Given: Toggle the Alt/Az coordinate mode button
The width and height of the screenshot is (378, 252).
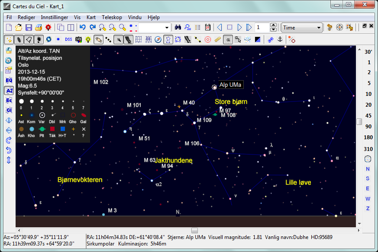Looking at the screenshot, I should coord(9,90).
